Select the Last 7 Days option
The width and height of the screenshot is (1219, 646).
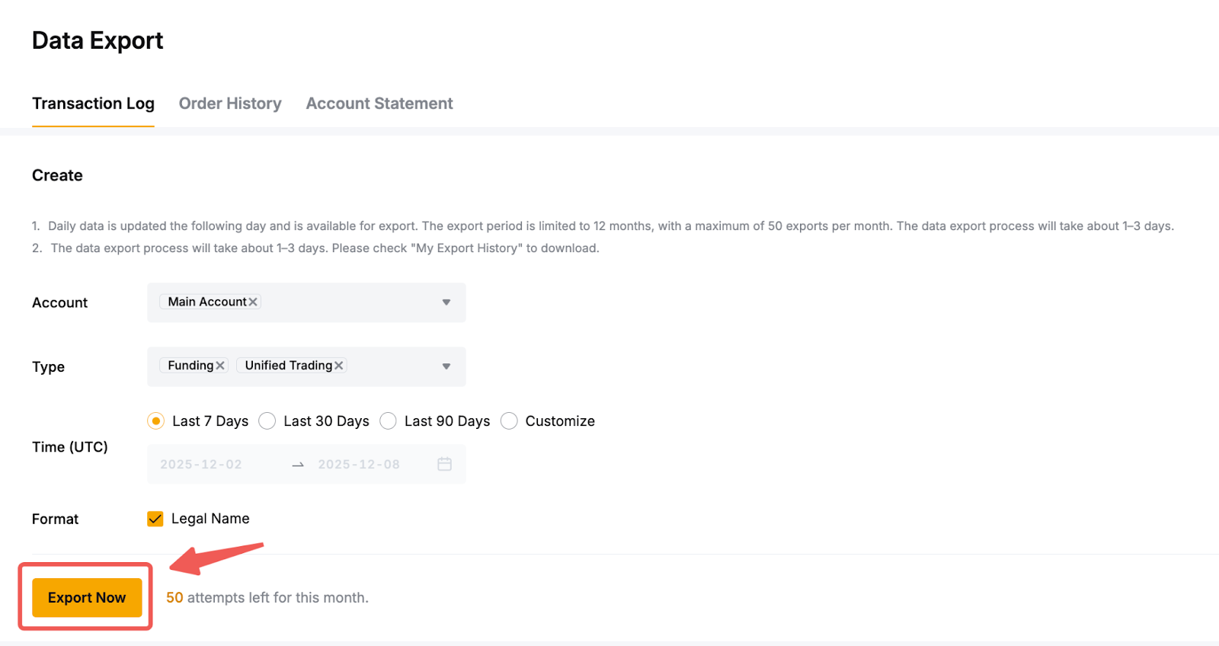156,421
